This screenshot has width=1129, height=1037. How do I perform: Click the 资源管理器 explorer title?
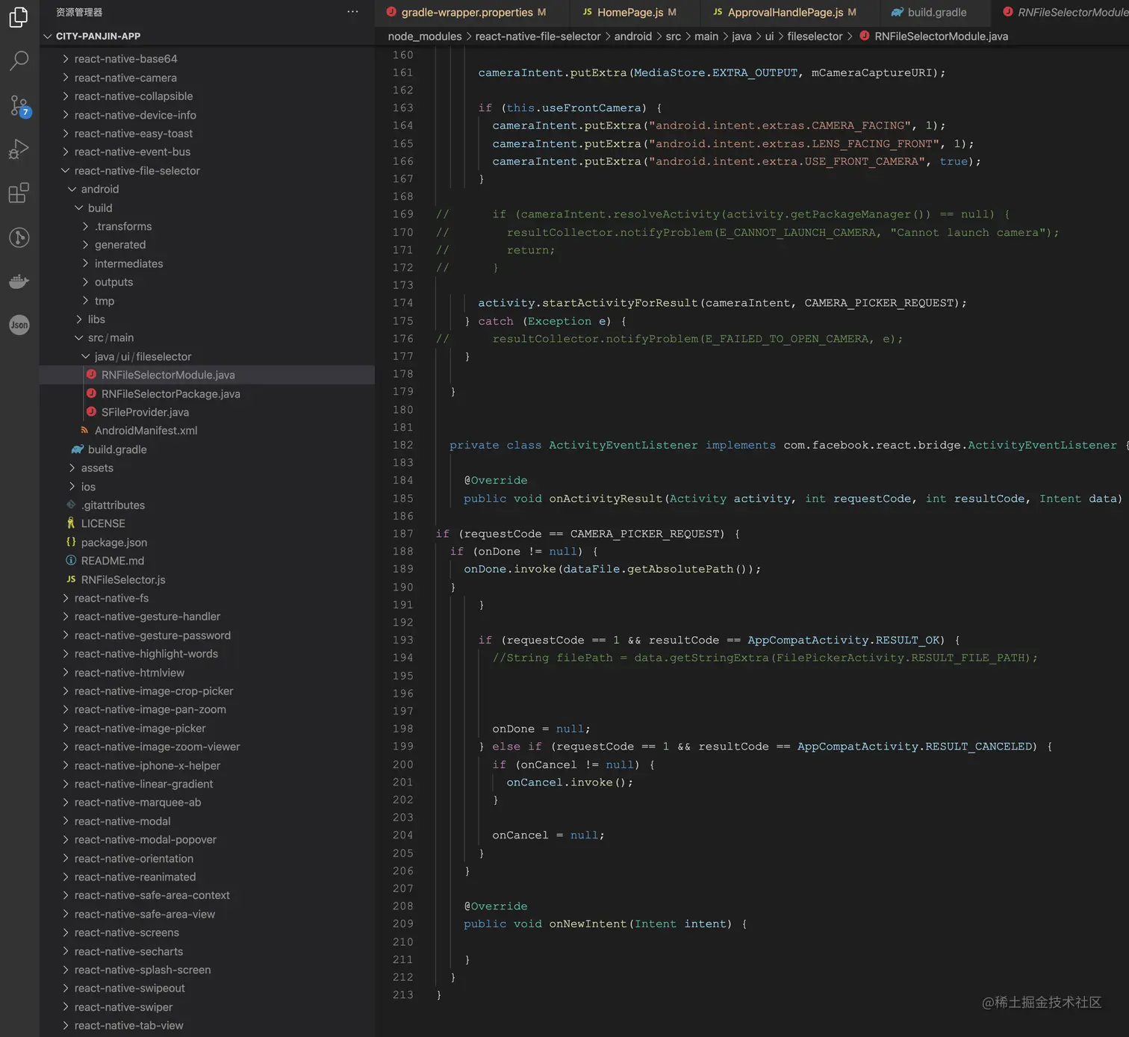coord(79,12)
